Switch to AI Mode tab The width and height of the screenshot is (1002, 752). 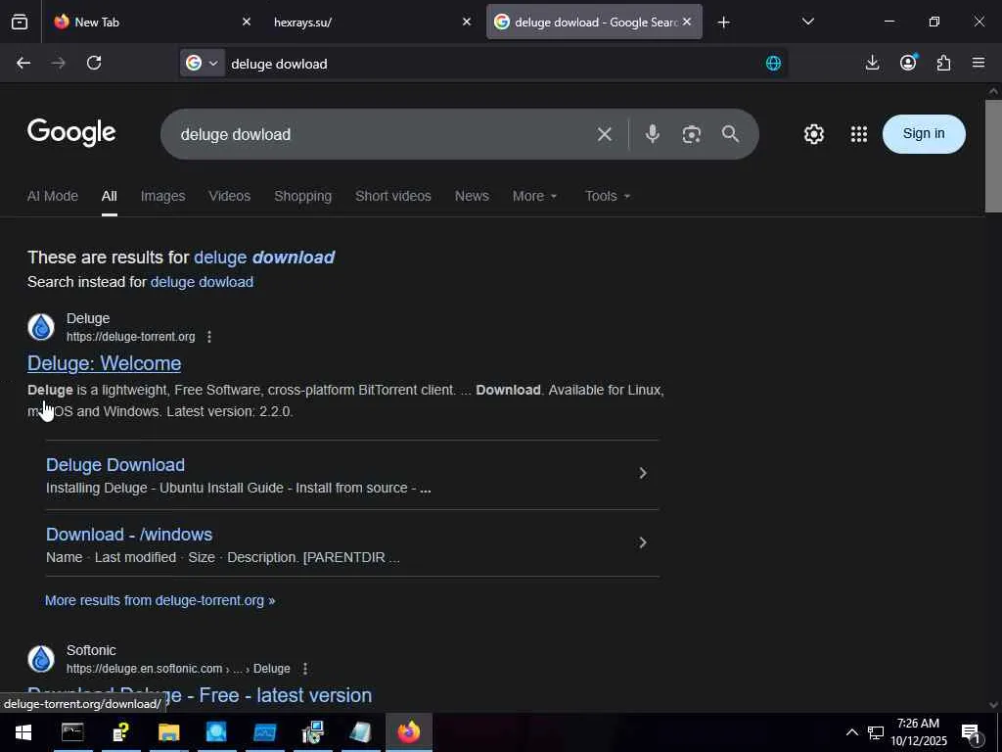click(53, 196)
